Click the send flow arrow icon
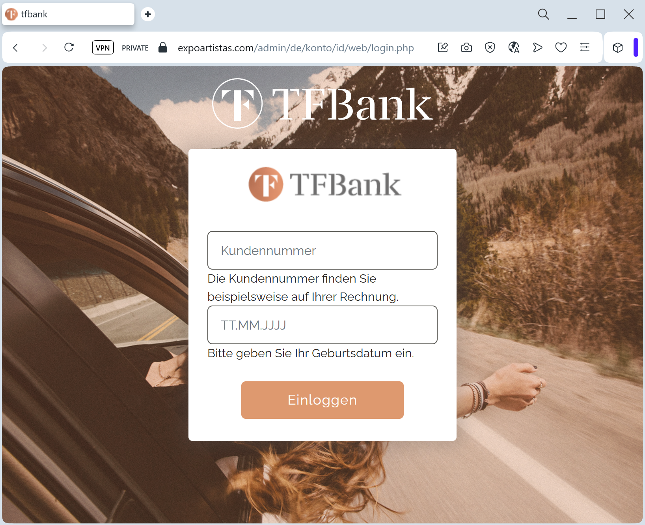 pyautogui.click(x=537, y=48)
